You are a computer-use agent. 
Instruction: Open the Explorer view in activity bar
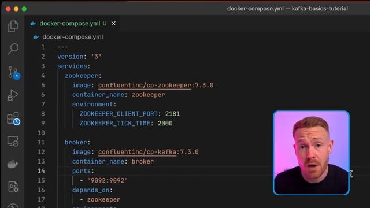pos(13,26)
